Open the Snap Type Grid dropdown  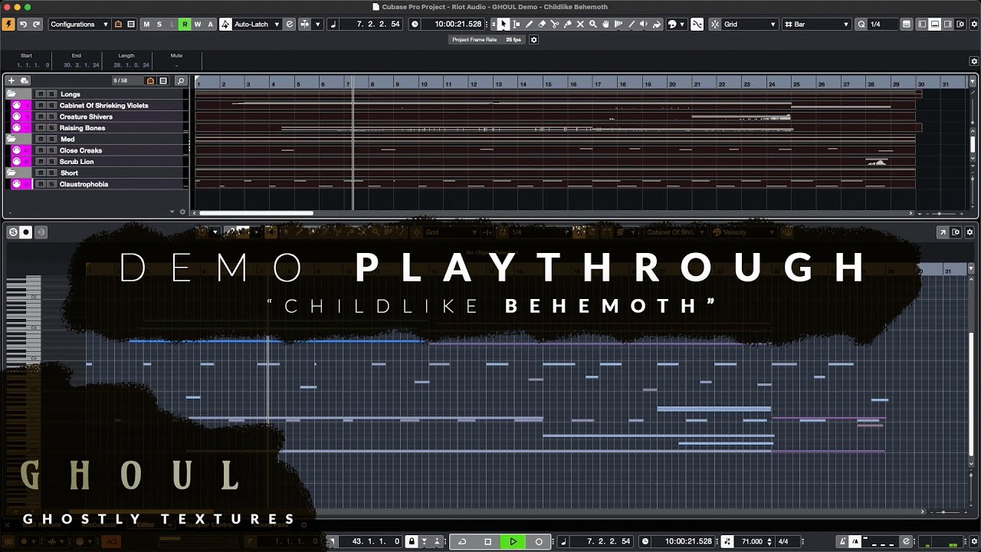coord(750,25)
